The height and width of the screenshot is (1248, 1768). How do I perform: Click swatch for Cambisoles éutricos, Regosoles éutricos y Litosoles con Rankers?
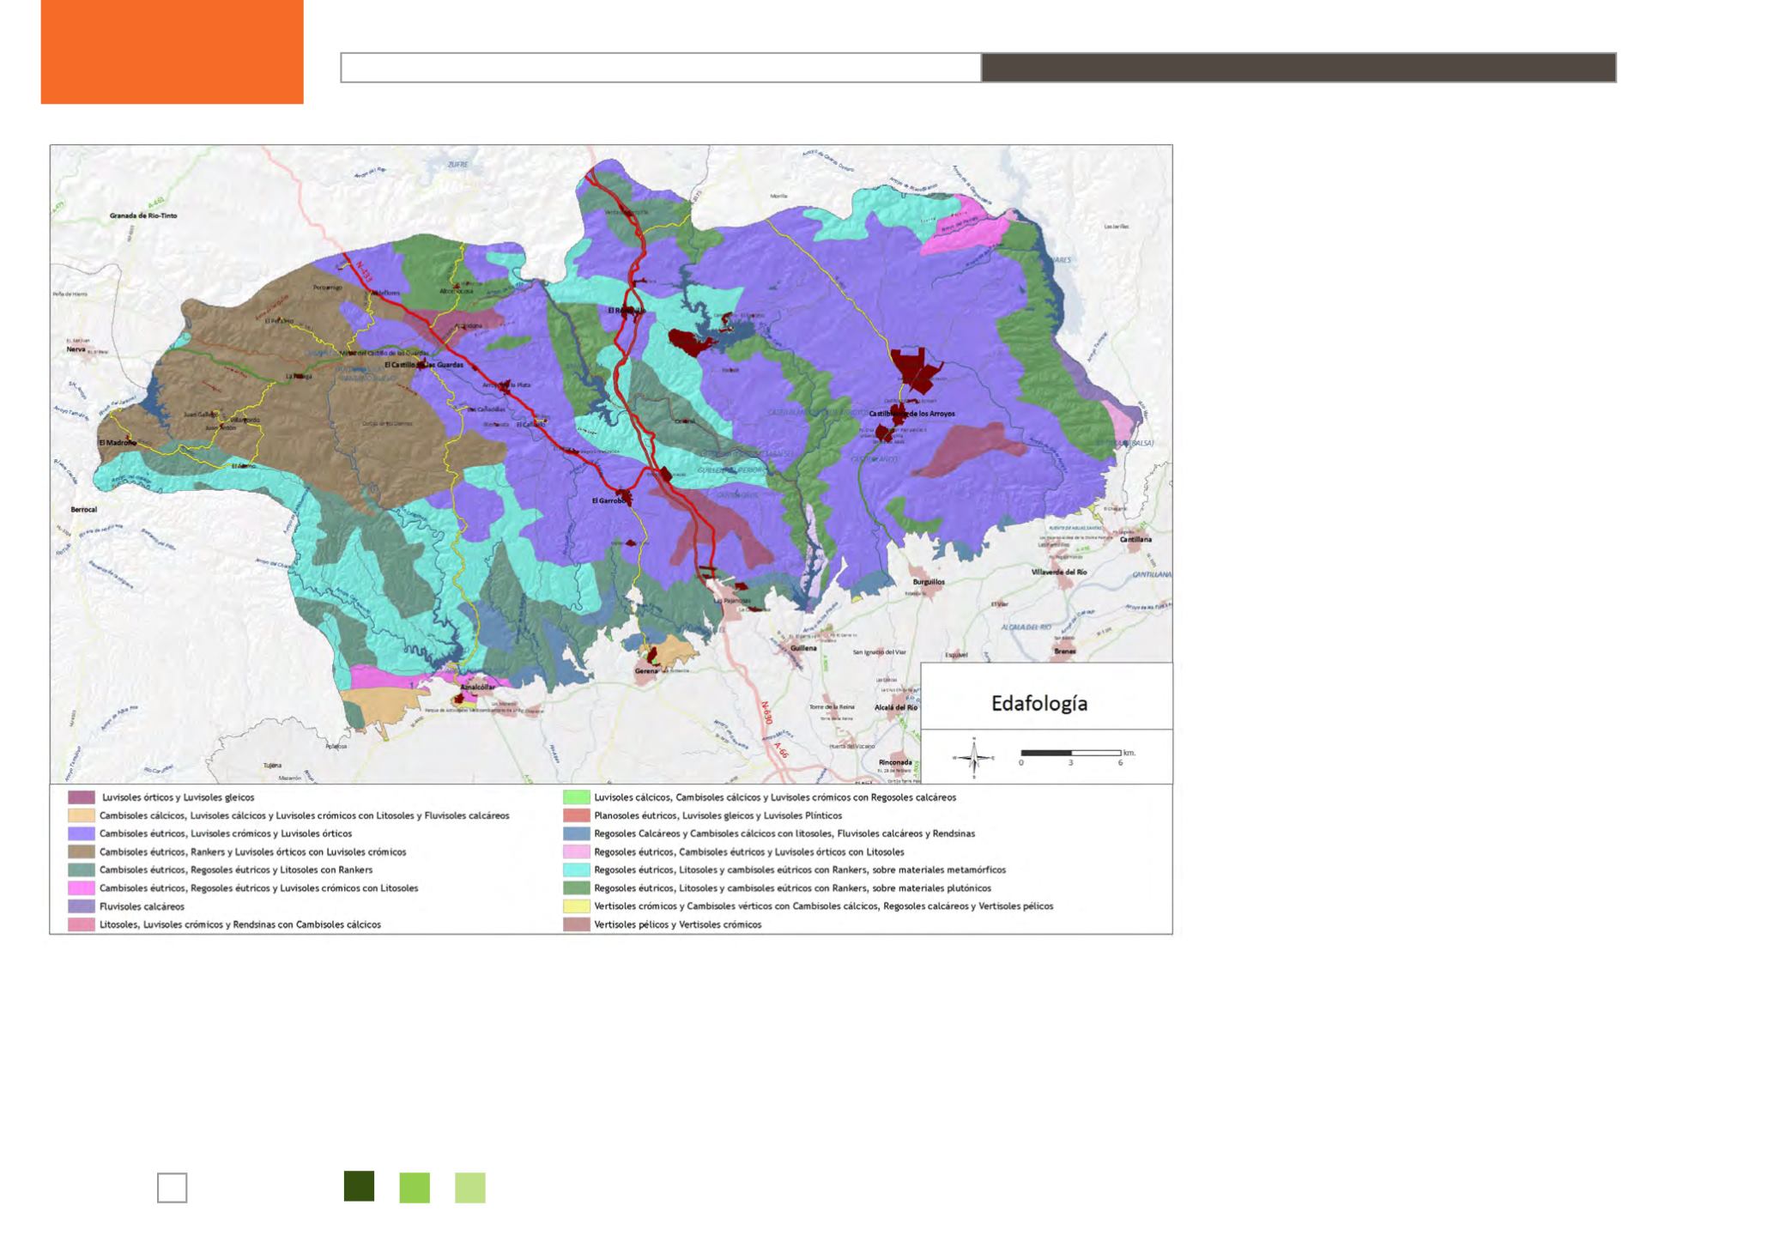coord(82,870)
